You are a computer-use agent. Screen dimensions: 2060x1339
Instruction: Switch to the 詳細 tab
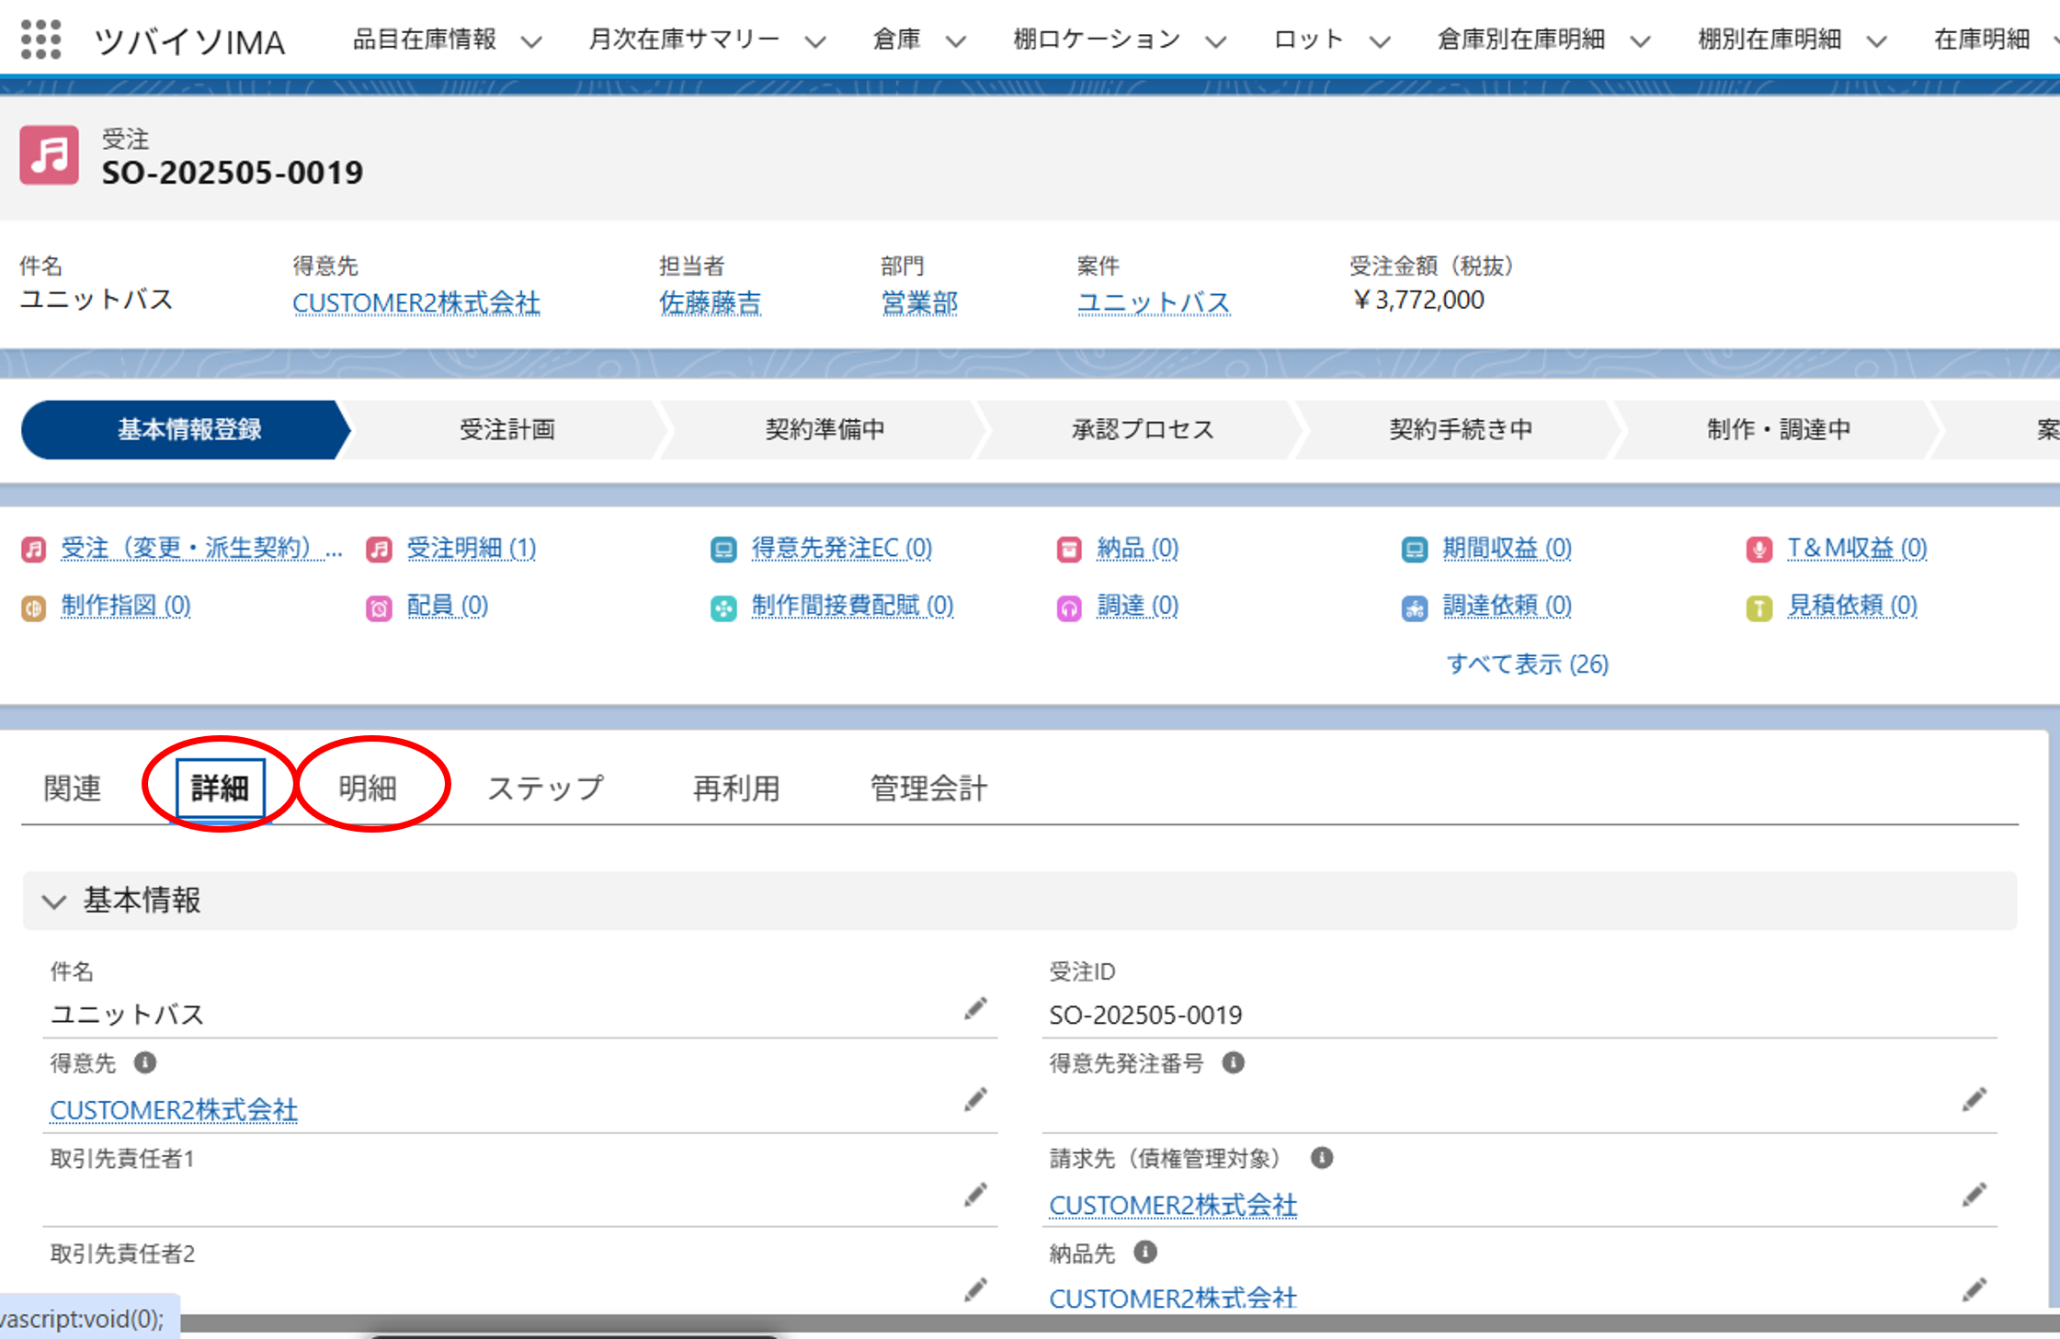[220, 788]
